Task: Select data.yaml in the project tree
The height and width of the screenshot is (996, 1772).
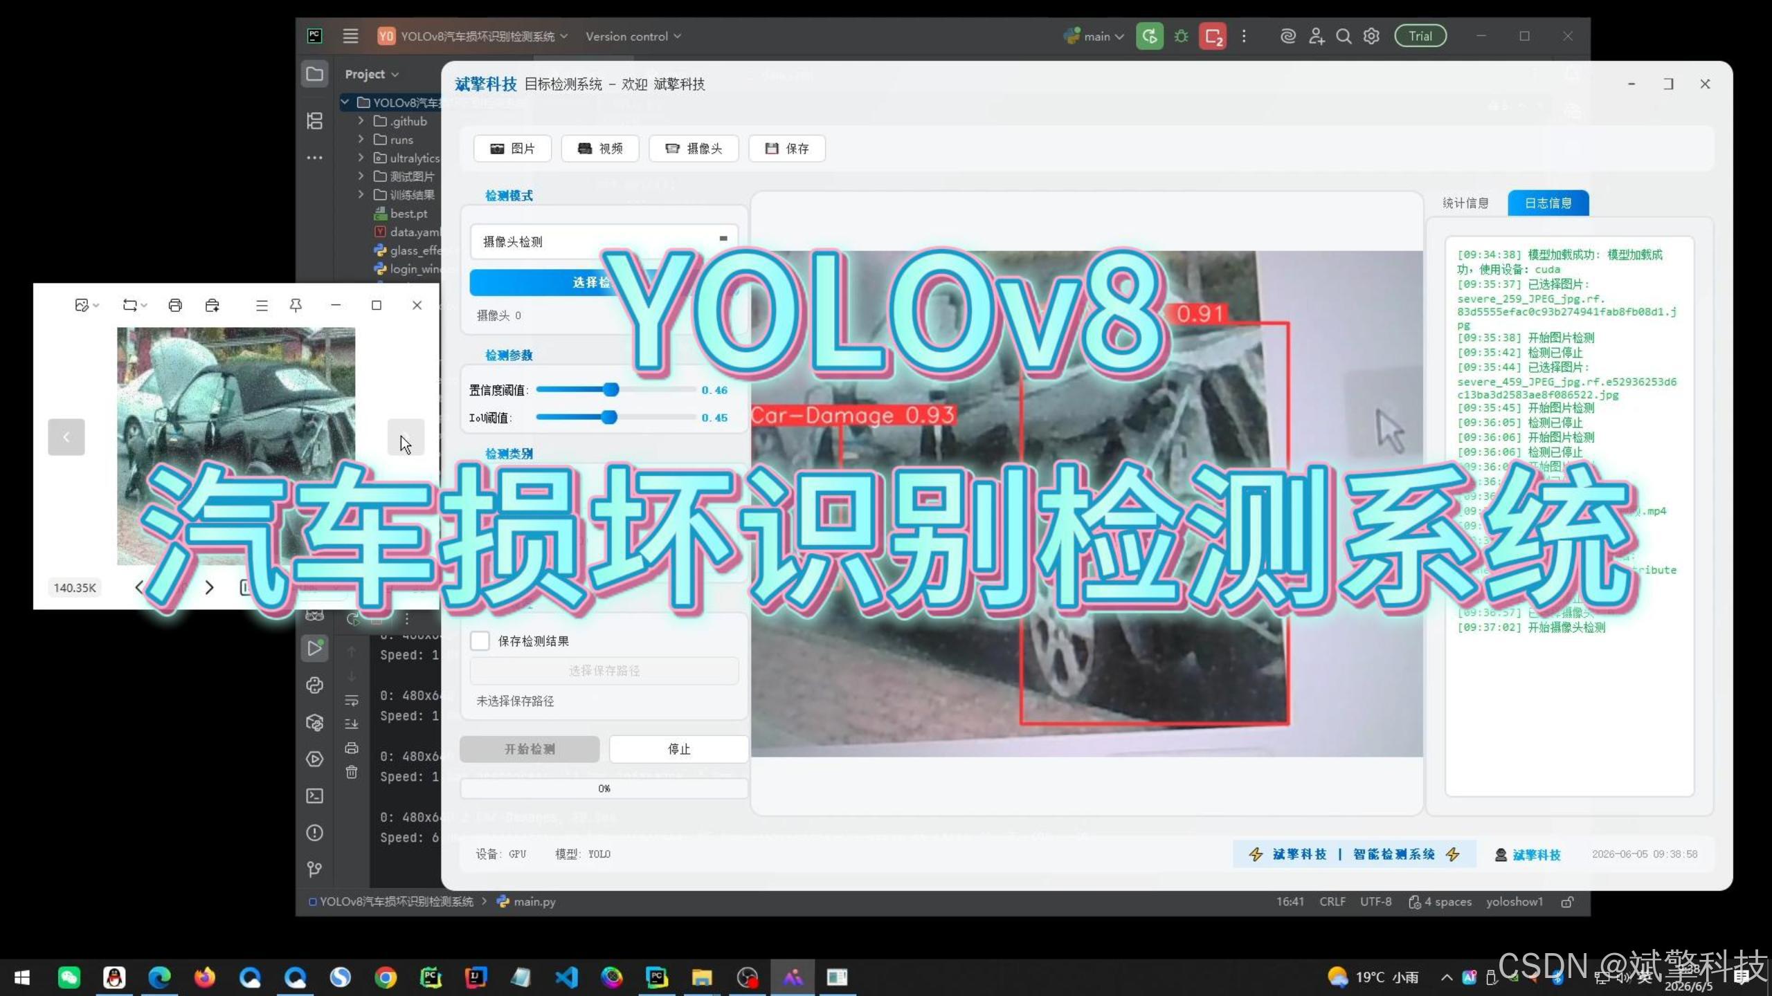Action: tap(407, 232)
